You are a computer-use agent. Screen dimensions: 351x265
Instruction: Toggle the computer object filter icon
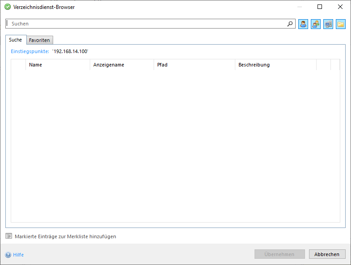(328, 24)
